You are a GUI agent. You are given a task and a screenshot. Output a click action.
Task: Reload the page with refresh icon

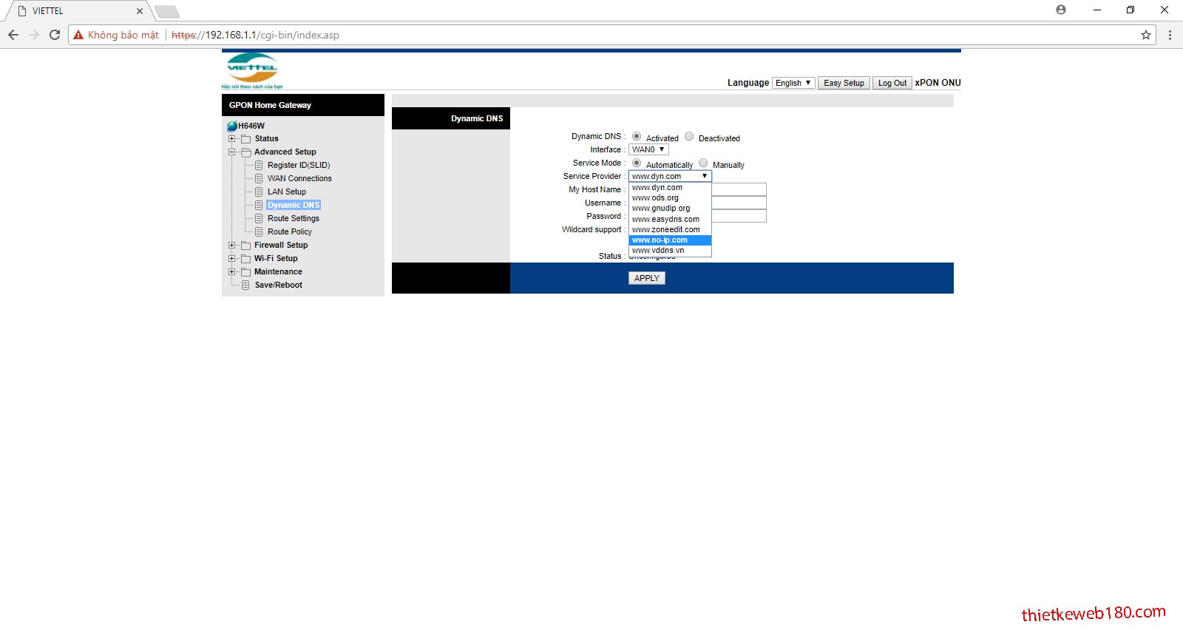pos(55,35)
